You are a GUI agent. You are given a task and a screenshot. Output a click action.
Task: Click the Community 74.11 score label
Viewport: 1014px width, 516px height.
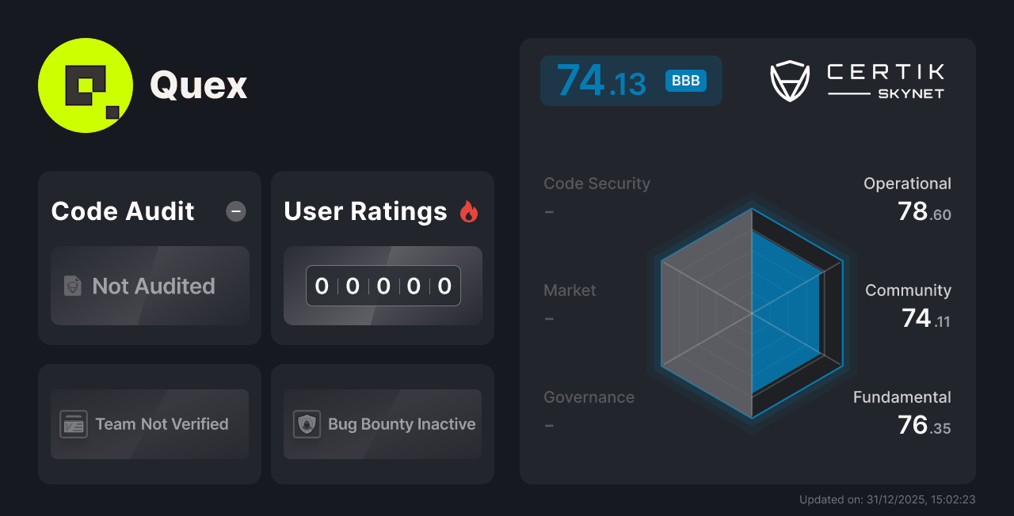[x=909, y=305]
